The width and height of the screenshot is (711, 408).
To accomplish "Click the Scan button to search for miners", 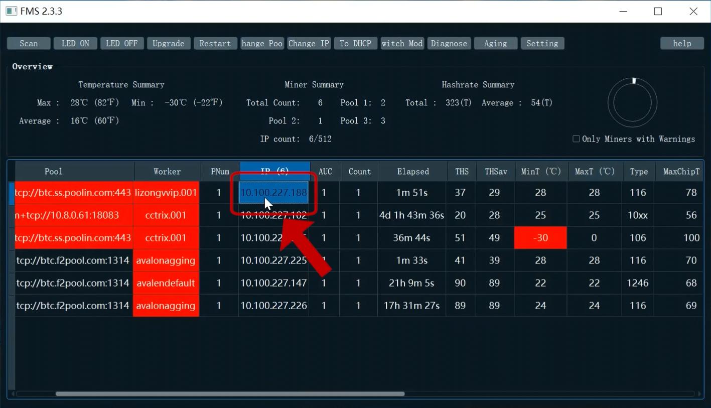I will [x=28, y=43].
